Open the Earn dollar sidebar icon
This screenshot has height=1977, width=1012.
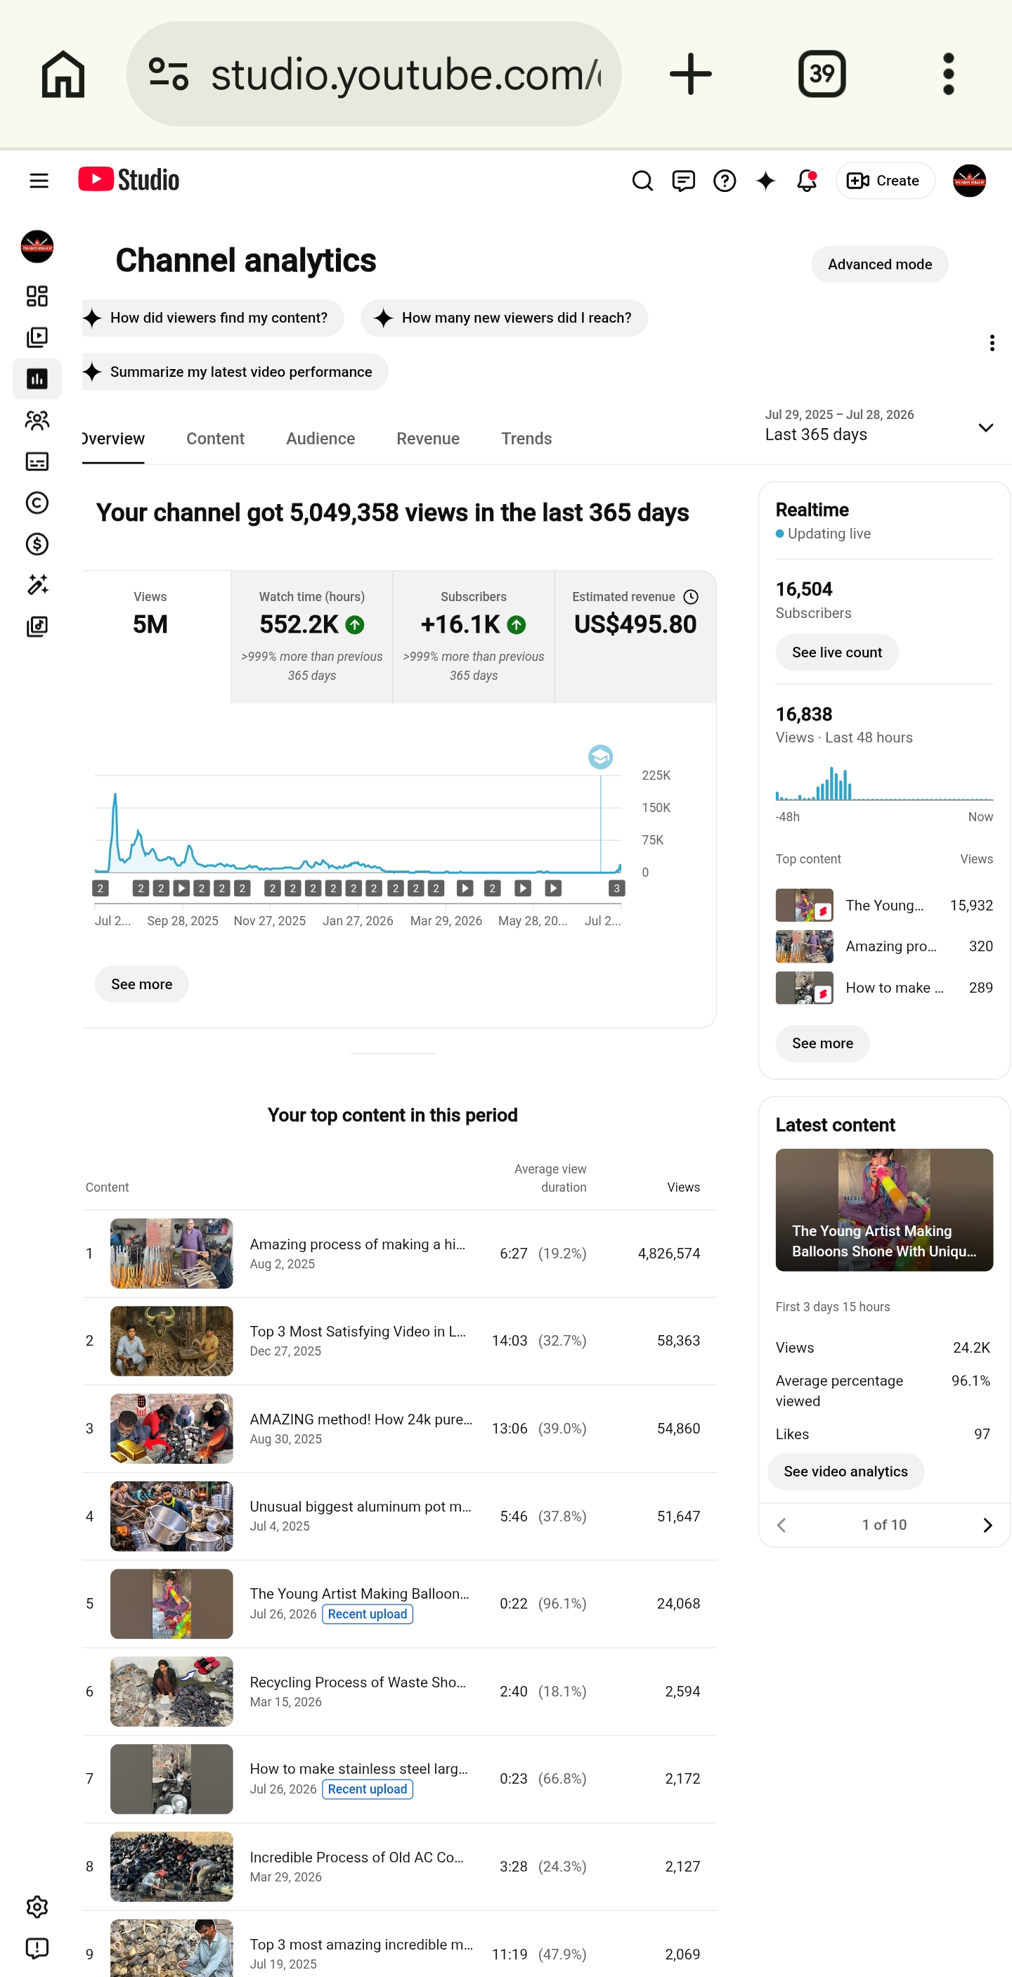pos(37,544)
